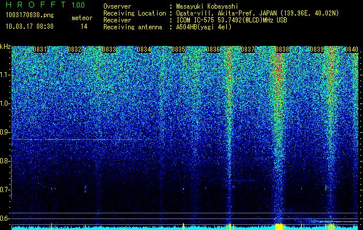Click the Receiving Location label
The height and width of the screenshot is (230, 363).
(134, 13)
